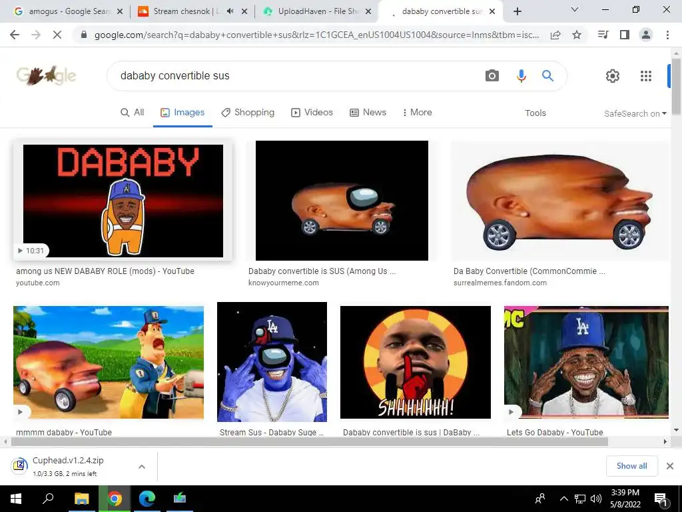
Task: Open the More search categories menu
Action: [417, 112]
